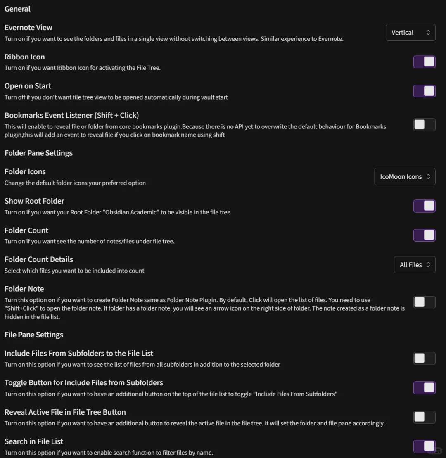Click the General section heading
Screen dimensions: 446x458
17,9
